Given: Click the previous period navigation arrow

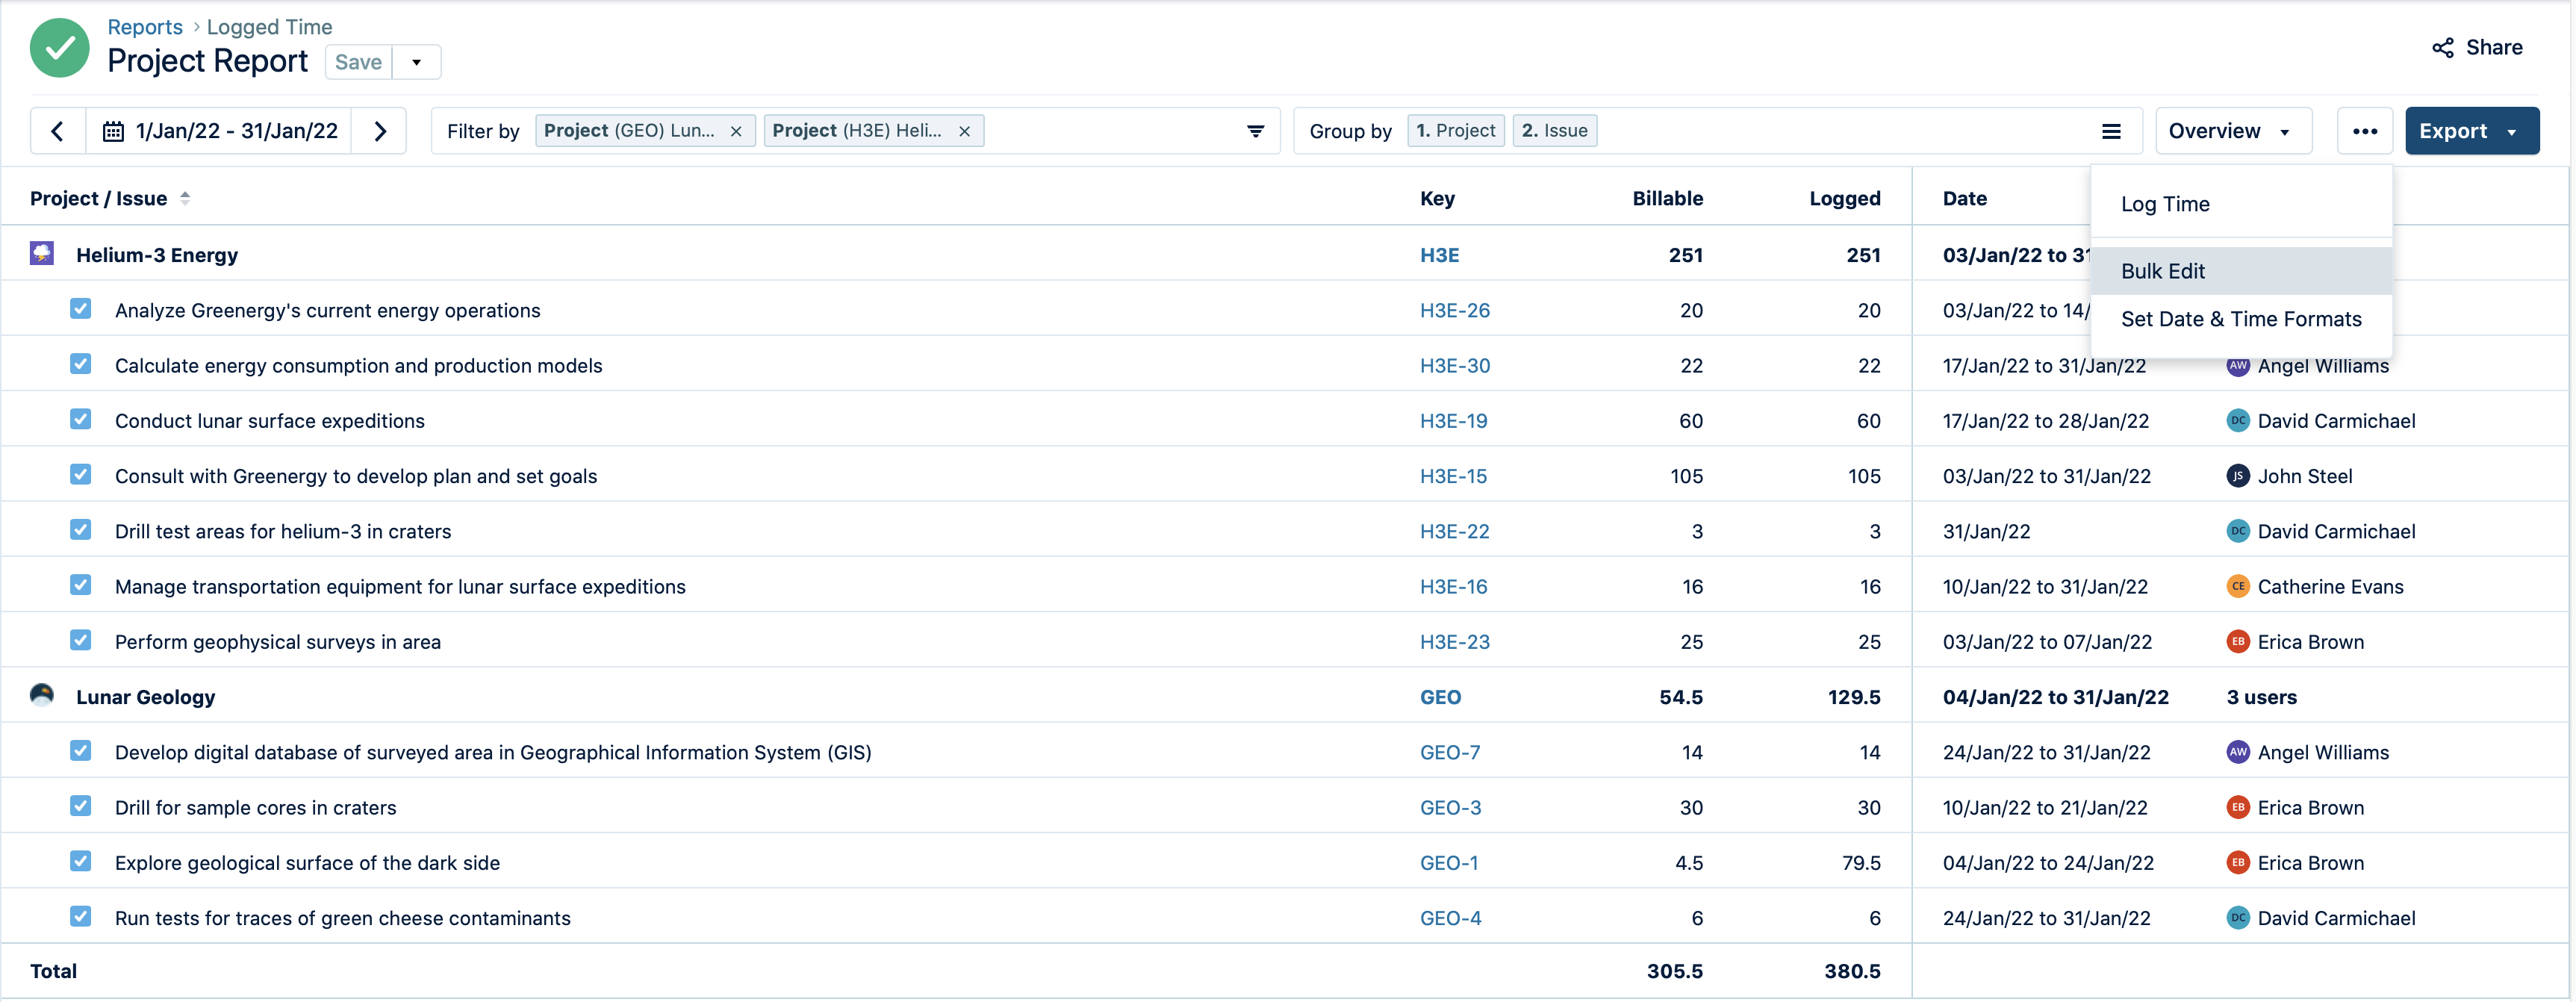Looking at the screenshot, I should 56,130.
